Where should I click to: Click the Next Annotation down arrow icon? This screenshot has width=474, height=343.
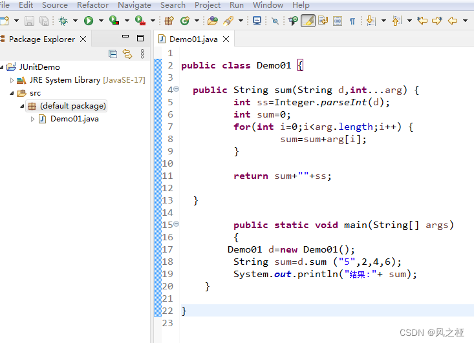coord(371,21)
